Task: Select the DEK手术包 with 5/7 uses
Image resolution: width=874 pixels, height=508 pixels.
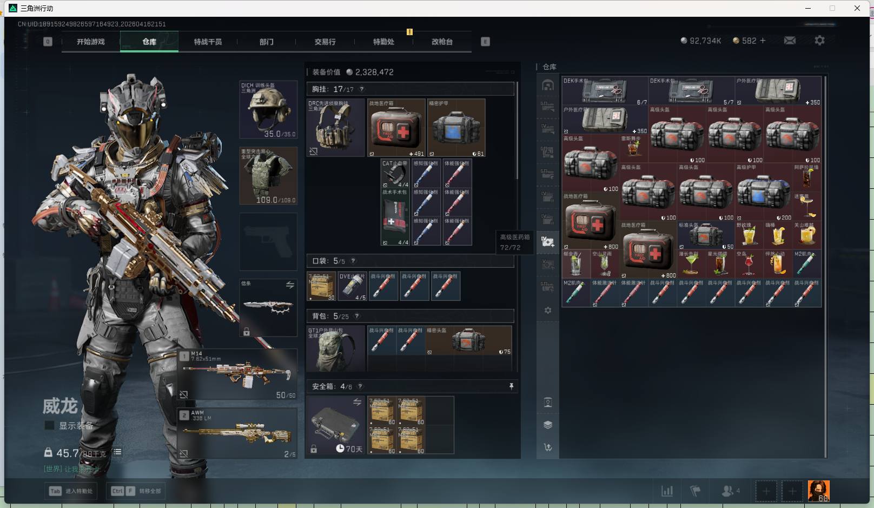Action: (691, 90)
